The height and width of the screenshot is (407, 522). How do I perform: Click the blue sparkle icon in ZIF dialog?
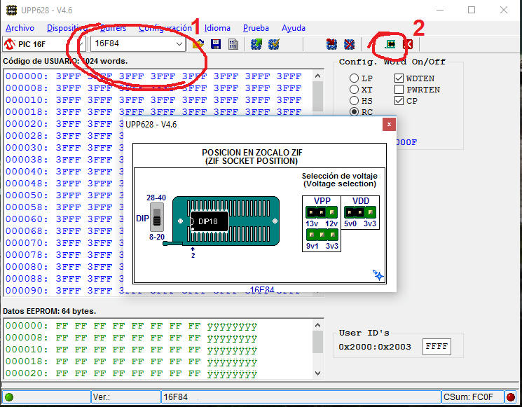coord(378,275)
